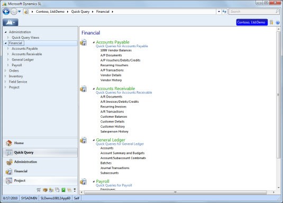Click the icon beside General Ledger heading
The width and height of the screenshot is (283, 203).
[84, 140]
